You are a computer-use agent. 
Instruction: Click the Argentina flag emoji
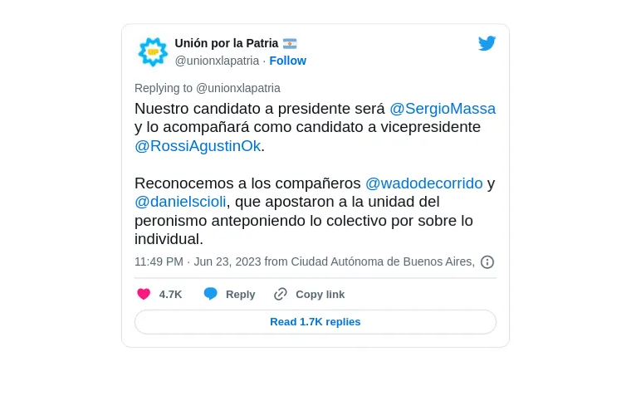coord(290,43)
